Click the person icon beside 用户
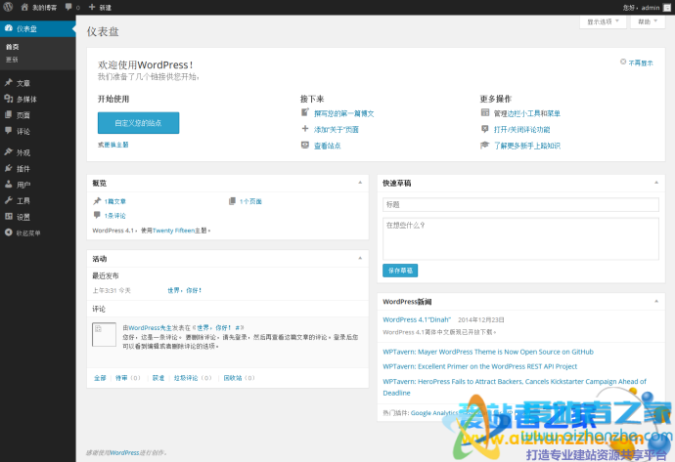 [x=8, y=184]
